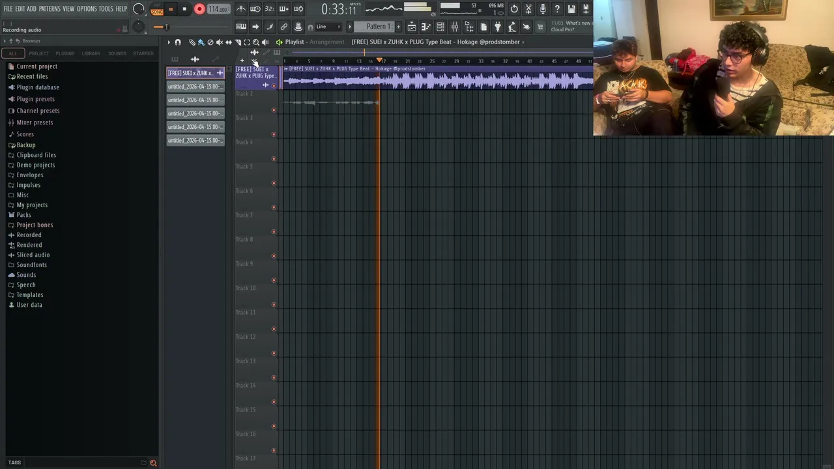
Task: Select the Zoom magnifier tool in Playlist
Action: [256, 42]
